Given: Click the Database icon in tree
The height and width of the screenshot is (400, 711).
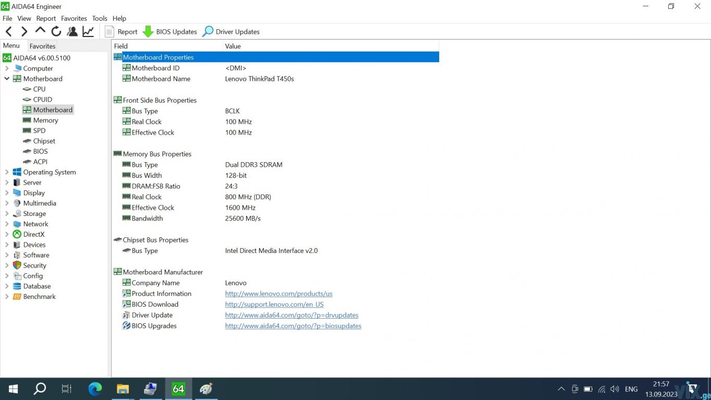Looking at the screenshot, I should tap(17, 286).
